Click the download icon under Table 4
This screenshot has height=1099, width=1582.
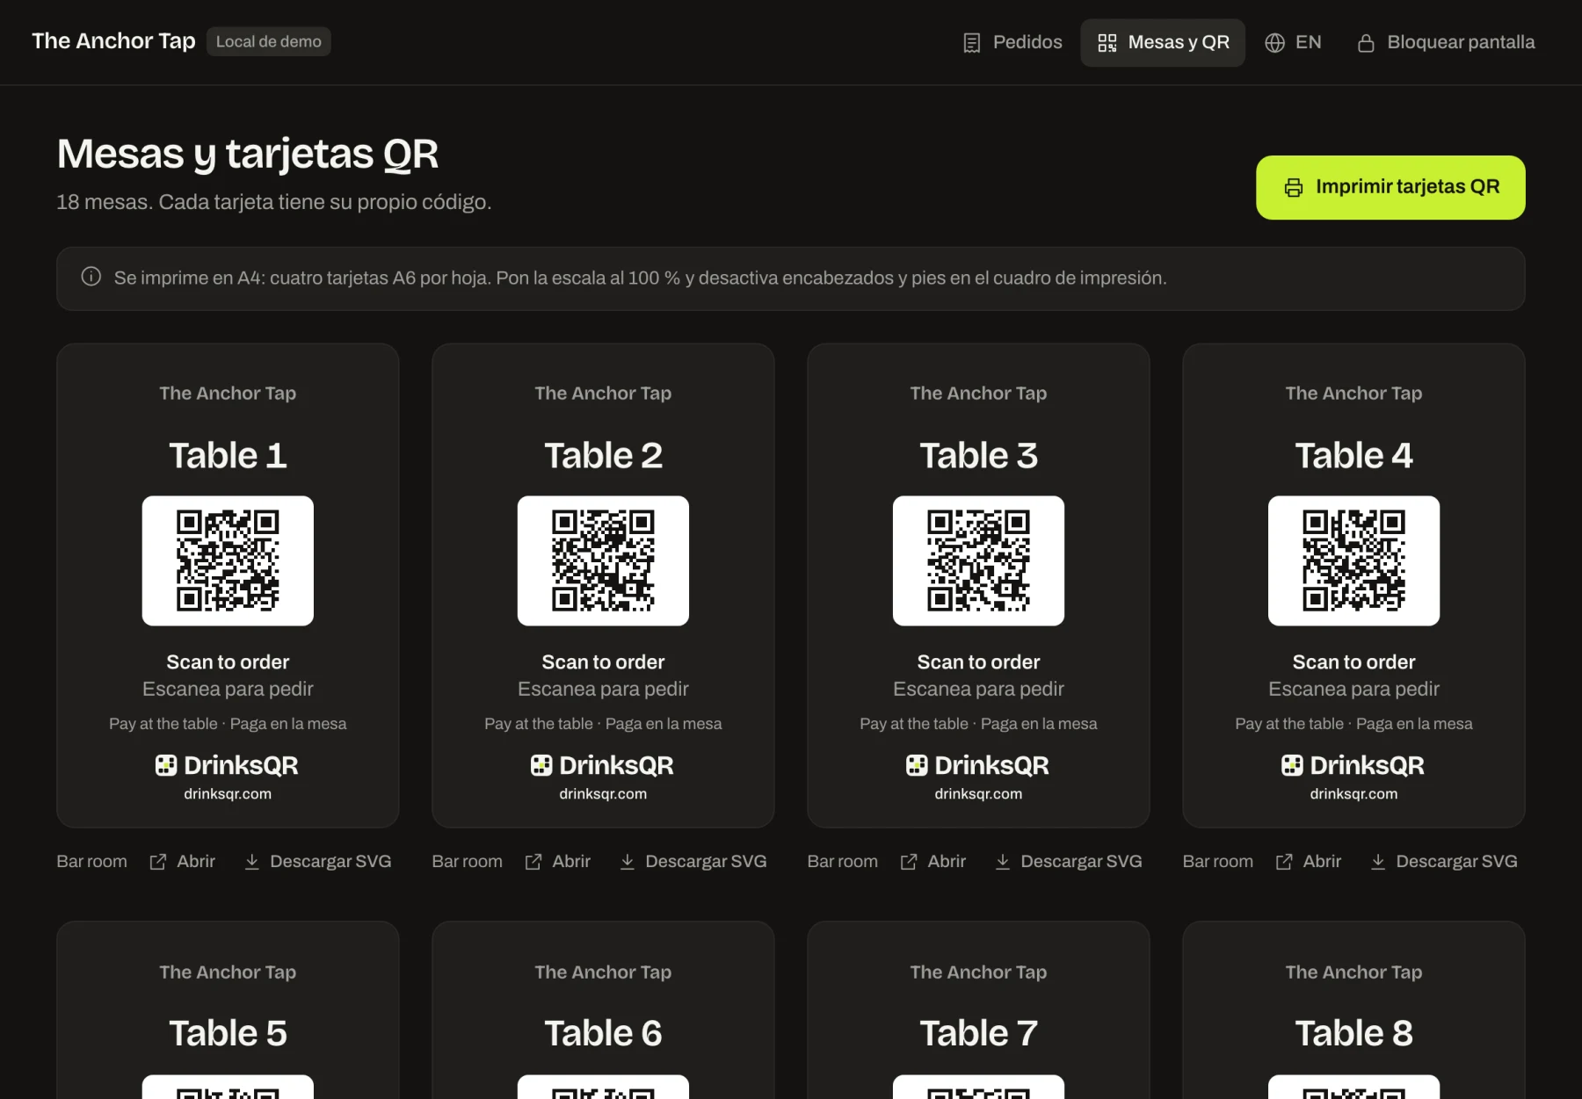(1378, 862)
